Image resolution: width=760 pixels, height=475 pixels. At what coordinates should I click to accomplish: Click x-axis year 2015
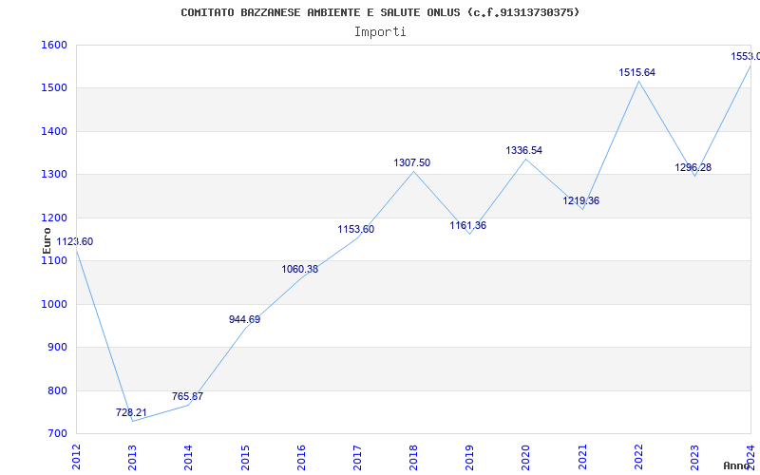pyautogui.click(x=245, y=457)
